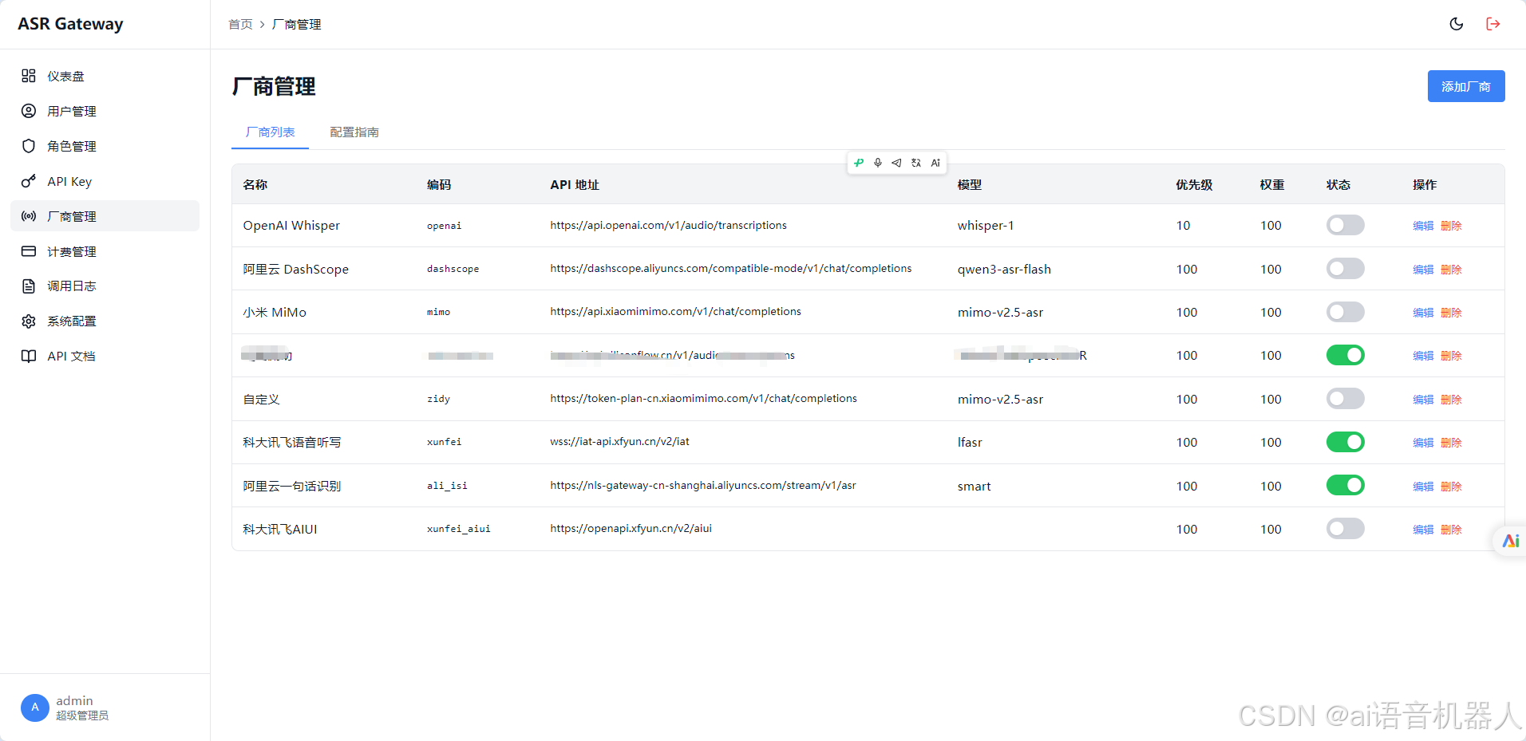The width and height of the screenshot is (1526, 741).
Task: Open 用户管理 in the sidebar
Action: click(105, 111)
